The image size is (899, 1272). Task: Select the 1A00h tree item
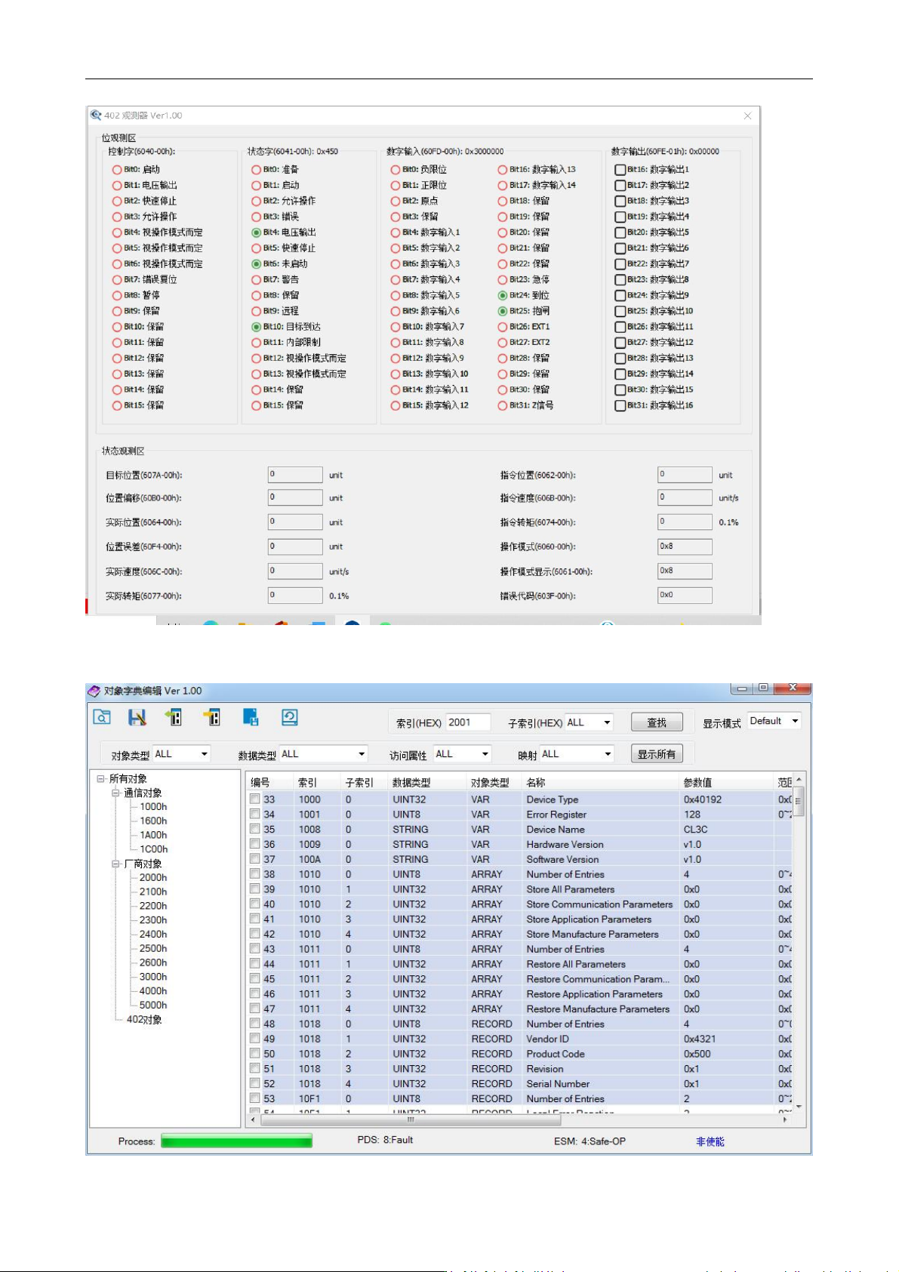pyautogui.click(x=153, y=835)
